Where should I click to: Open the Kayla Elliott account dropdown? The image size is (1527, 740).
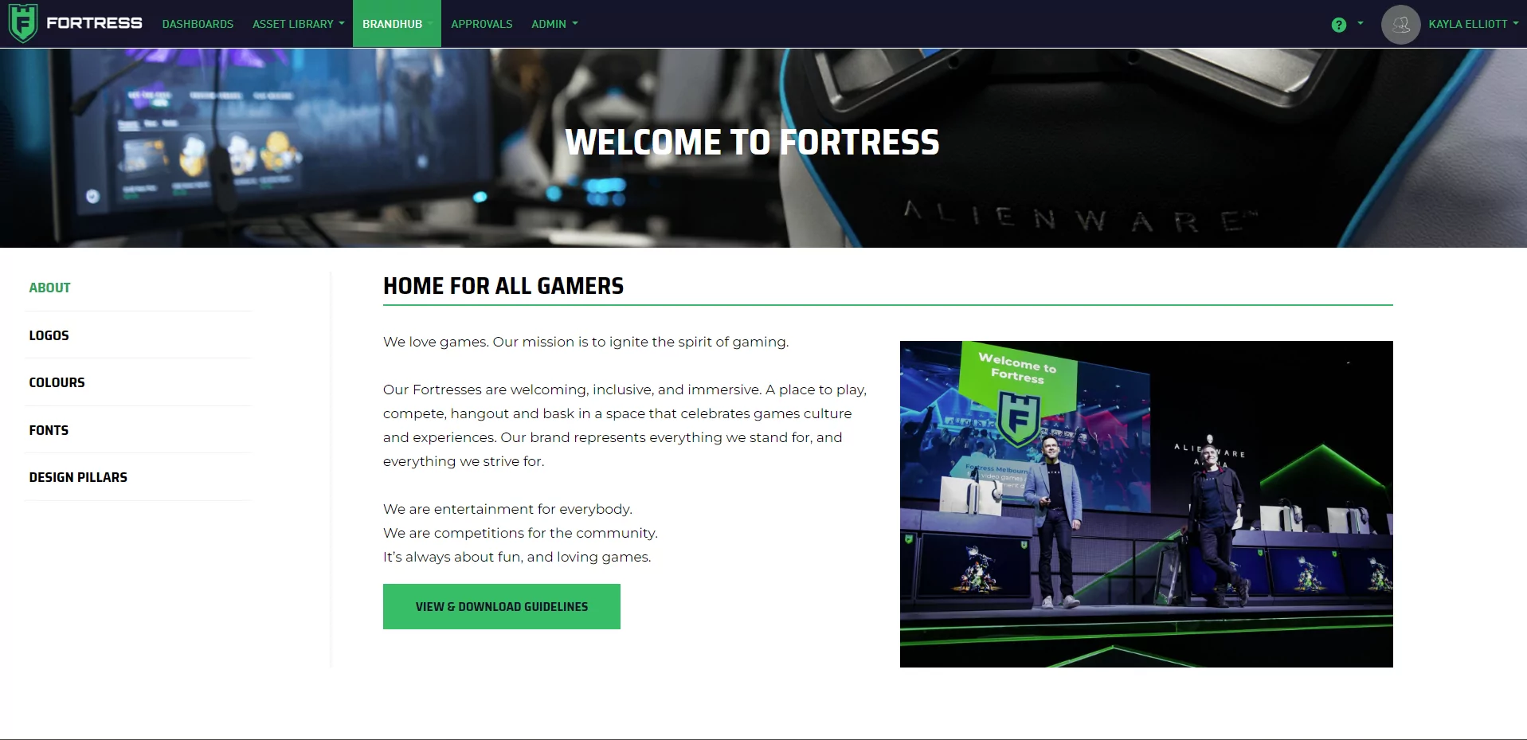pos(1473,24)
